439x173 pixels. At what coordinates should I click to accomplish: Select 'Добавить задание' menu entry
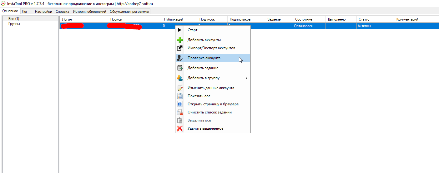203,68
